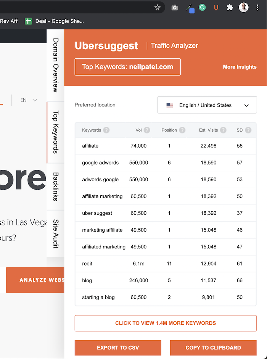Select the 'google adwords' keyword
This screenshot has height=359, width=267.
[100, 163]
